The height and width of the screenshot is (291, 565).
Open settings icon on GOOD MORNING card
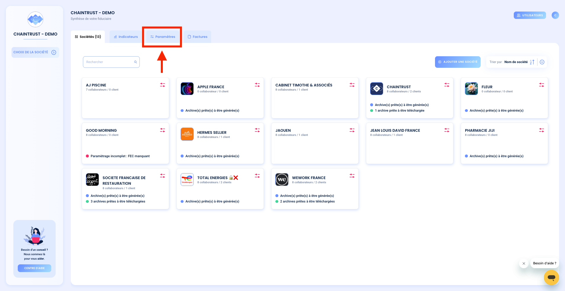pos(163,130)
